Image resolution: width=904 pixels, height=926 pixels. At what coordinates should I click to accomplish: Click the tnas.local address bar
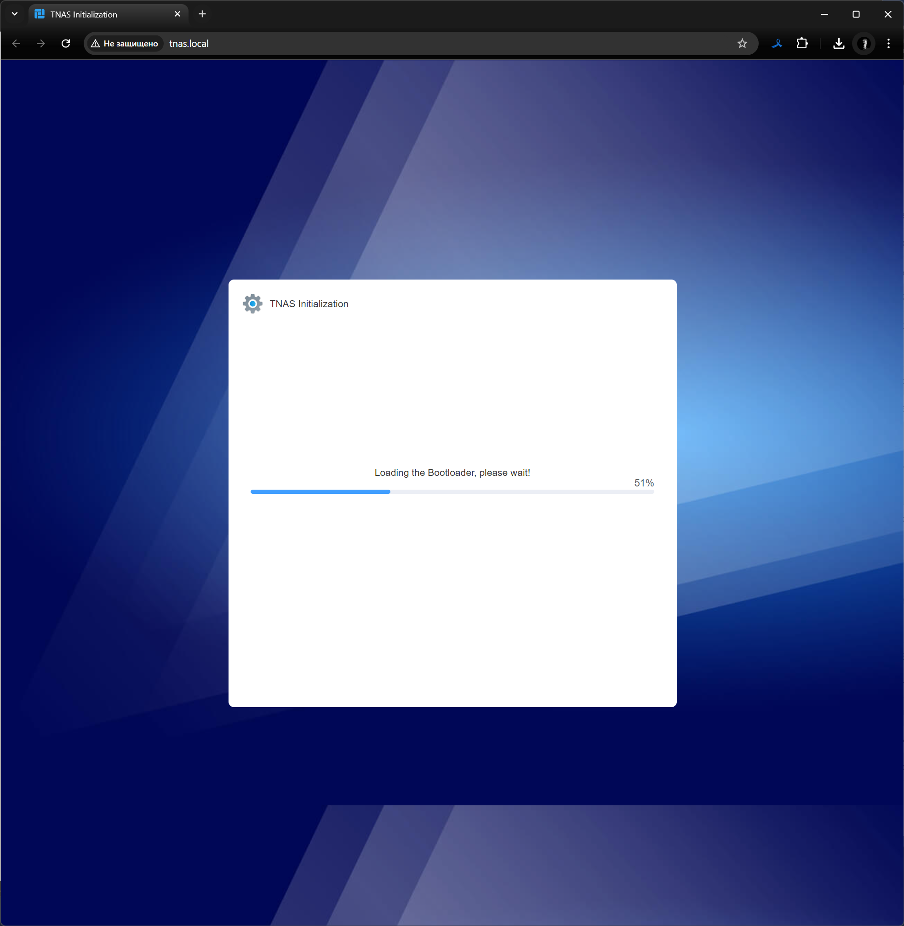point(427,44)
